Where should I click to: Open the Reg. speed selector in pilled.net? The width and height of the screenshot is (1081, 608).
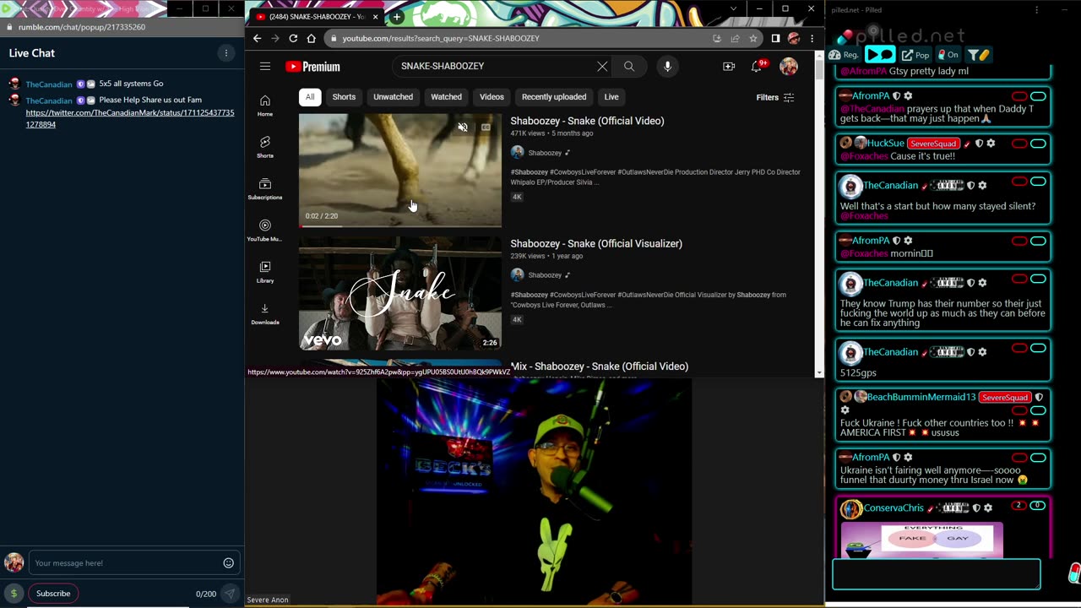point(843,55)
